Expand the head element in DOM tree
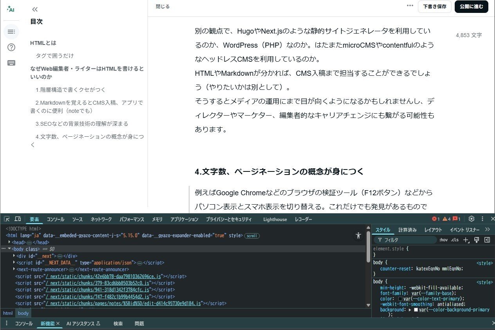Viewport: 495px width, 330px height. [9, 242]
